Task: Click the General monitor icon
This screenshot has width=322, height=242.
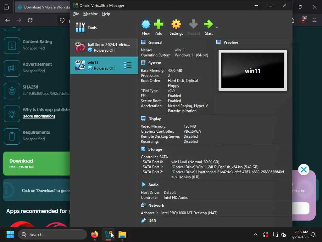Action: coord(143,42)
